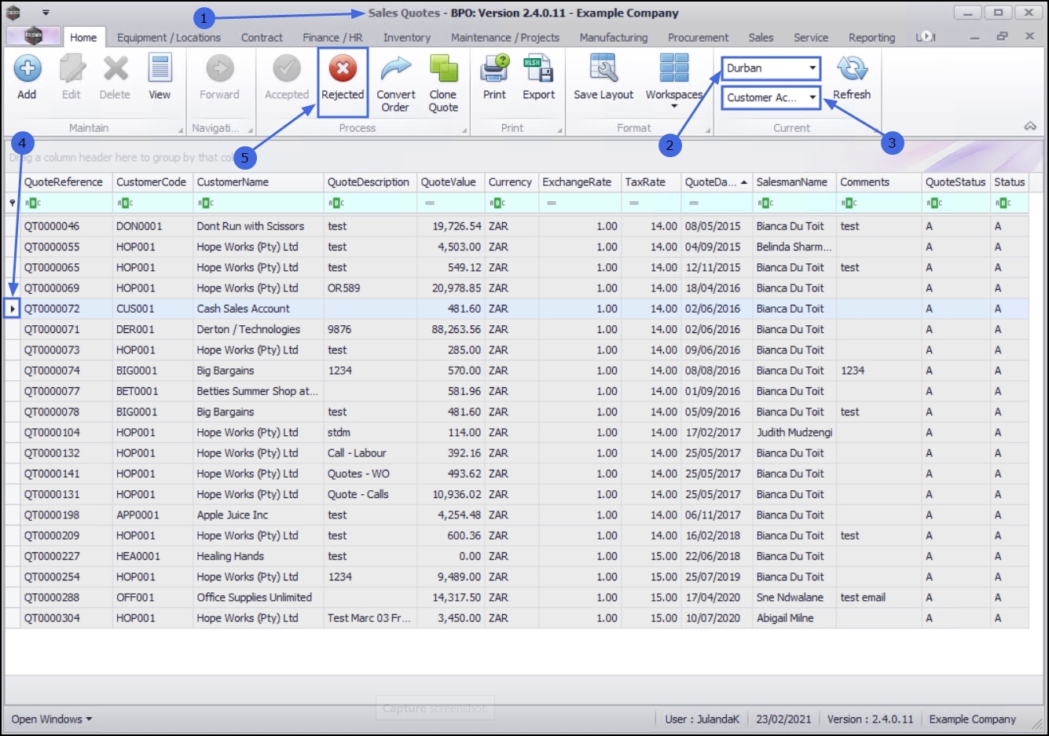The image size is (1049, 736).
Task: Click the application icon in the title bar
Action: point(13,13)
